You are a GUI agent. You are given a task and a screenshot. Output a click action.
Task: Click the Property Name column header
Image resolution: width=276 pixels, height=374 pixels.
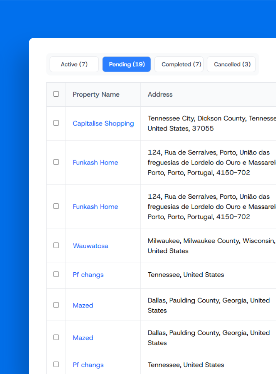click(96, 94)
